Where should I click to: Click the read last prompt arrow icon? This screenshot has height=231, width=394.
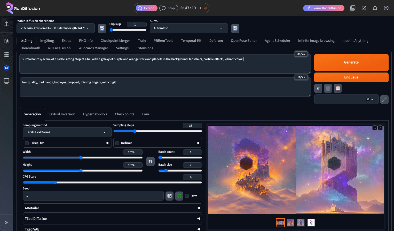tap(318, 88)
